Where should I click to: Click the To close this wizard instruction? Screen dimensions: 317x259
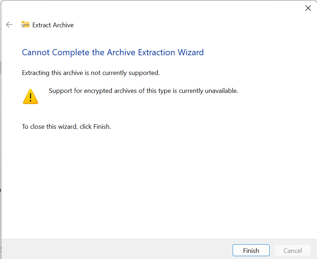pyautogui.click(x=66, y=127)
